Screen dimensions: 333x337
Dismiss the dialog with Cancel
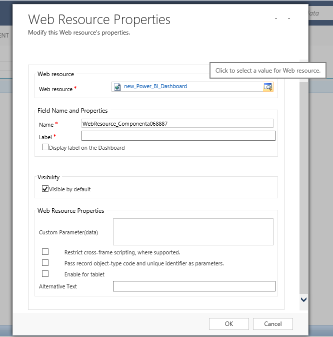(x=273, y=324)
